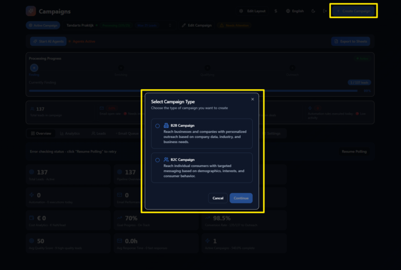
Task: Click the Resume Polling link
Action: coord(355,151)
